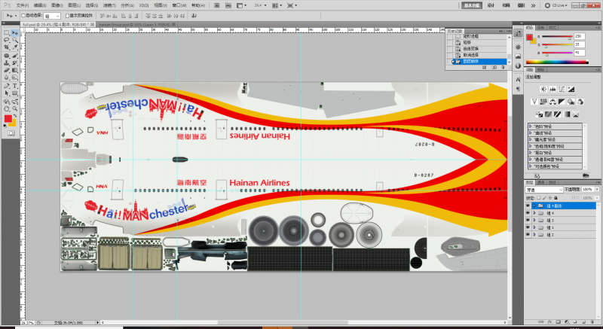
Task: Add a Curves adjustment
Action: click(x=562, y=89)
